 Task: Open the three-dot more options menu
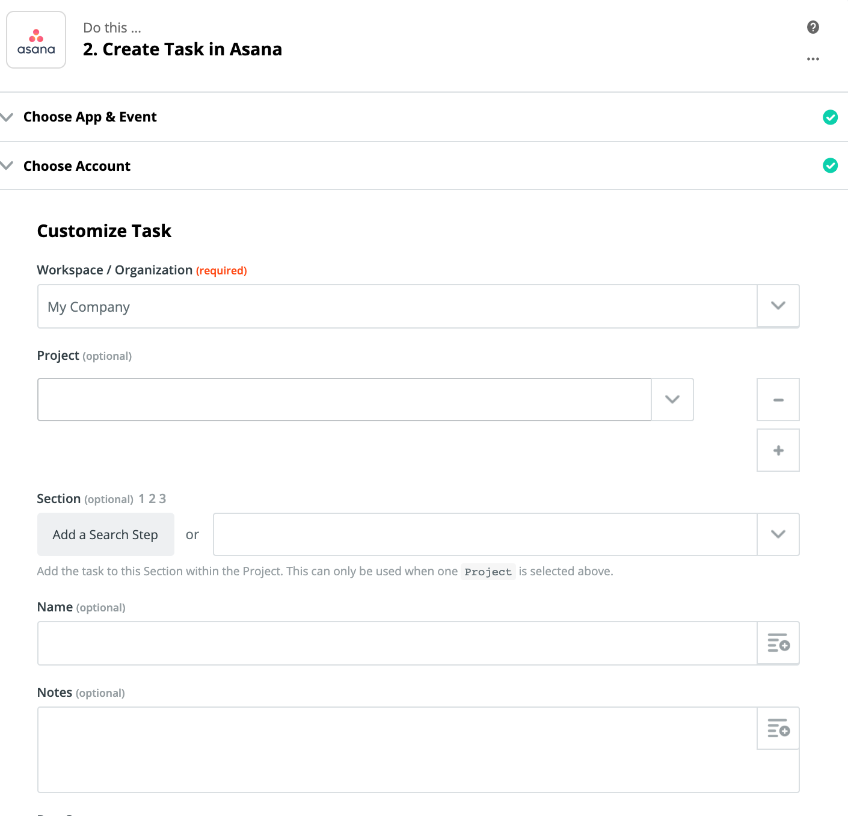813,59
